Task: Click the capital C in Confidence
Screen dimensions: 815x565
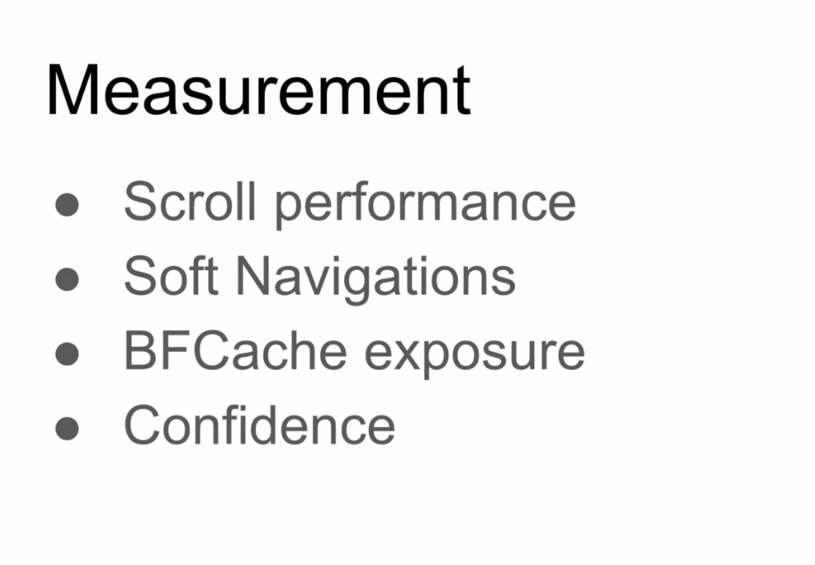Action: pos(141,425)
